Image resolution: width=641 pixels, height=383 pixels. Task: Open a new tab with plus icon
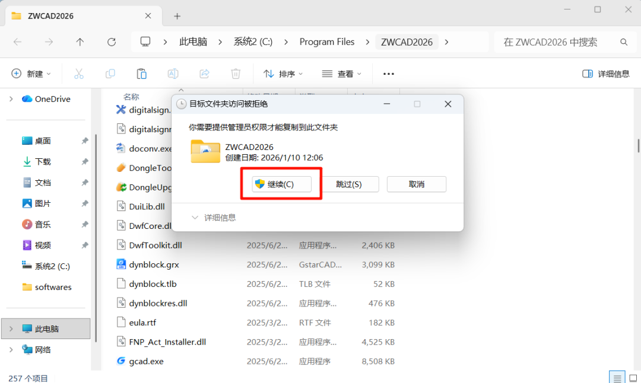coord(177,16)
